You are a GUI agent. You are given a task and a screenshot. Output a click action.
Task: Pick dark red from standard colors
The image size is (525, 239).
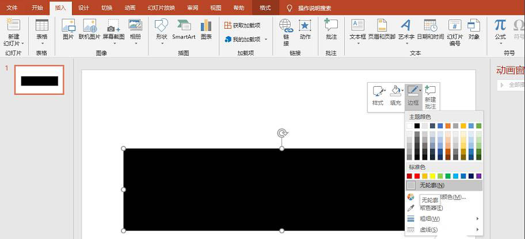409,176
